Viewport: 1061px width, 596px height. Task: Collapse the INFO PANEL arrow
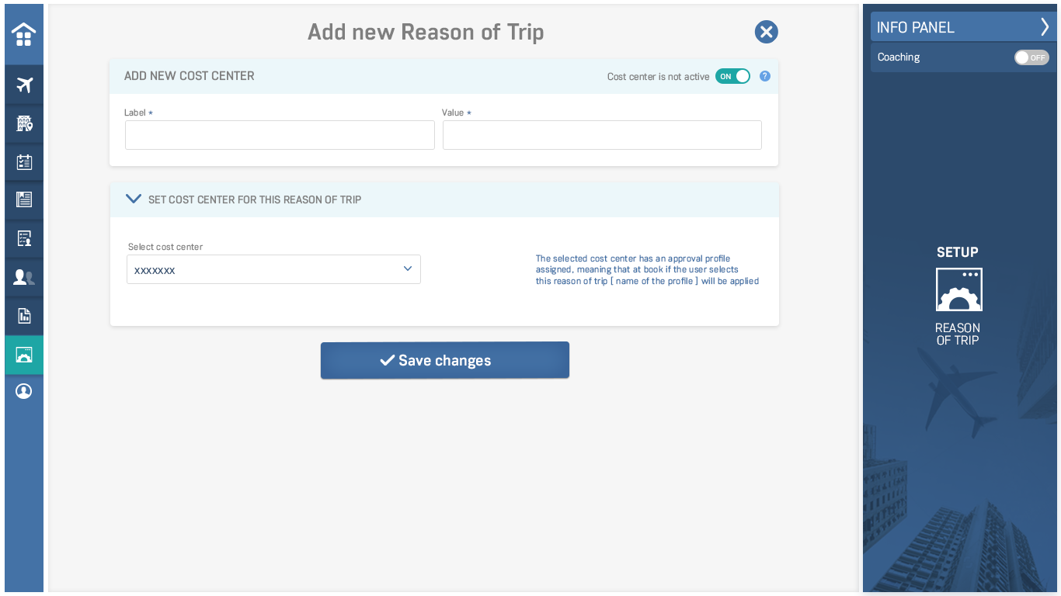tap(1045, 27)
